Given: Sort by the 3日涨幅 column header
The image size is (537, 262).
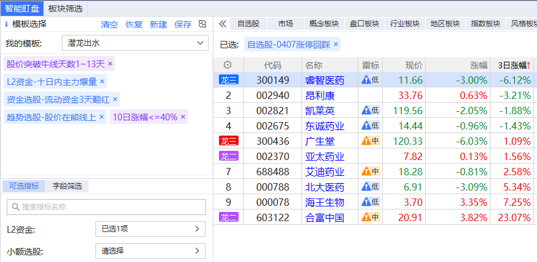Looking at the screenshot, I should pos(513,65).
